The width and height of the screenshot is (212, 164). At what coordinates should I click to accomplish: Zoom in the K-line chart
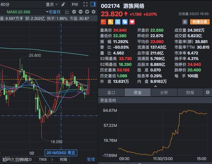pos(87,12)
